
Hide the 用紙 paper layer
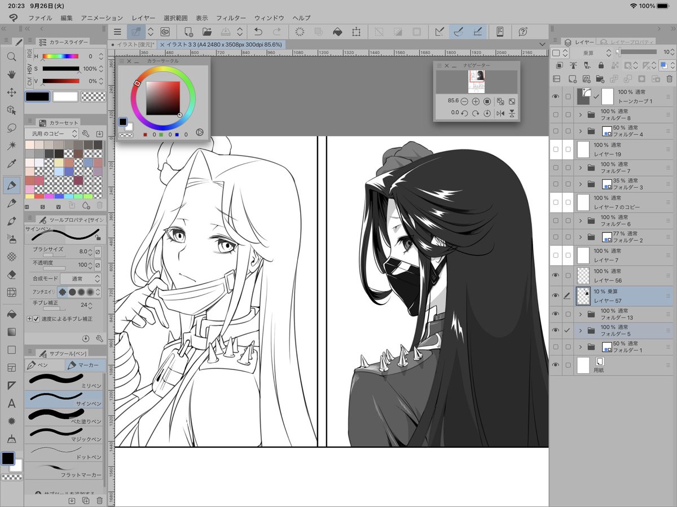[556, 365]
